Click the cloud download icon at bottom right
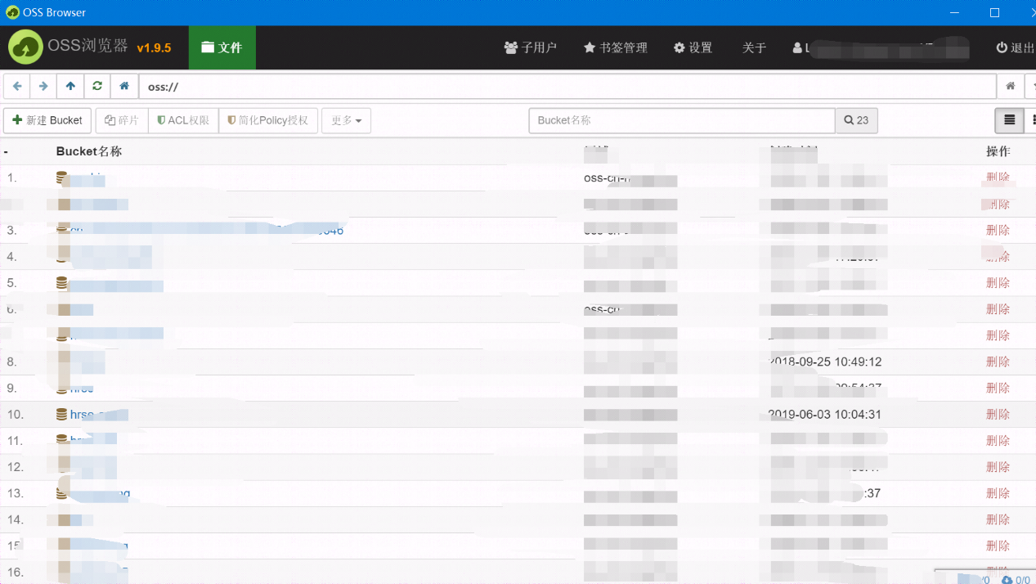Screen dimensions: 1036x584 (x=1006, y=581)
